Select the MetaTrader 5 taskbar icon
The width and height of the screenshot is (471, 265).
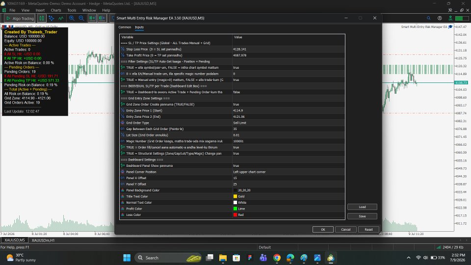pos(331,258)
